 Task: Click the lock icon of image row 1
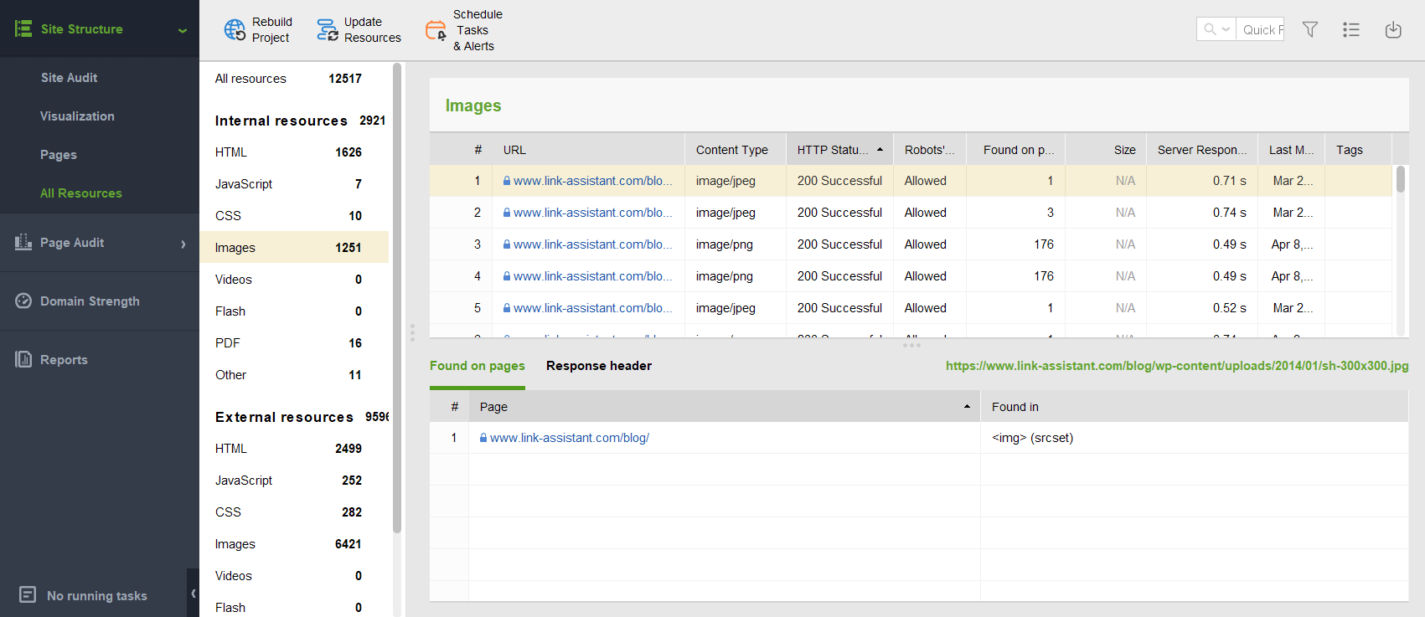(507, 181)
